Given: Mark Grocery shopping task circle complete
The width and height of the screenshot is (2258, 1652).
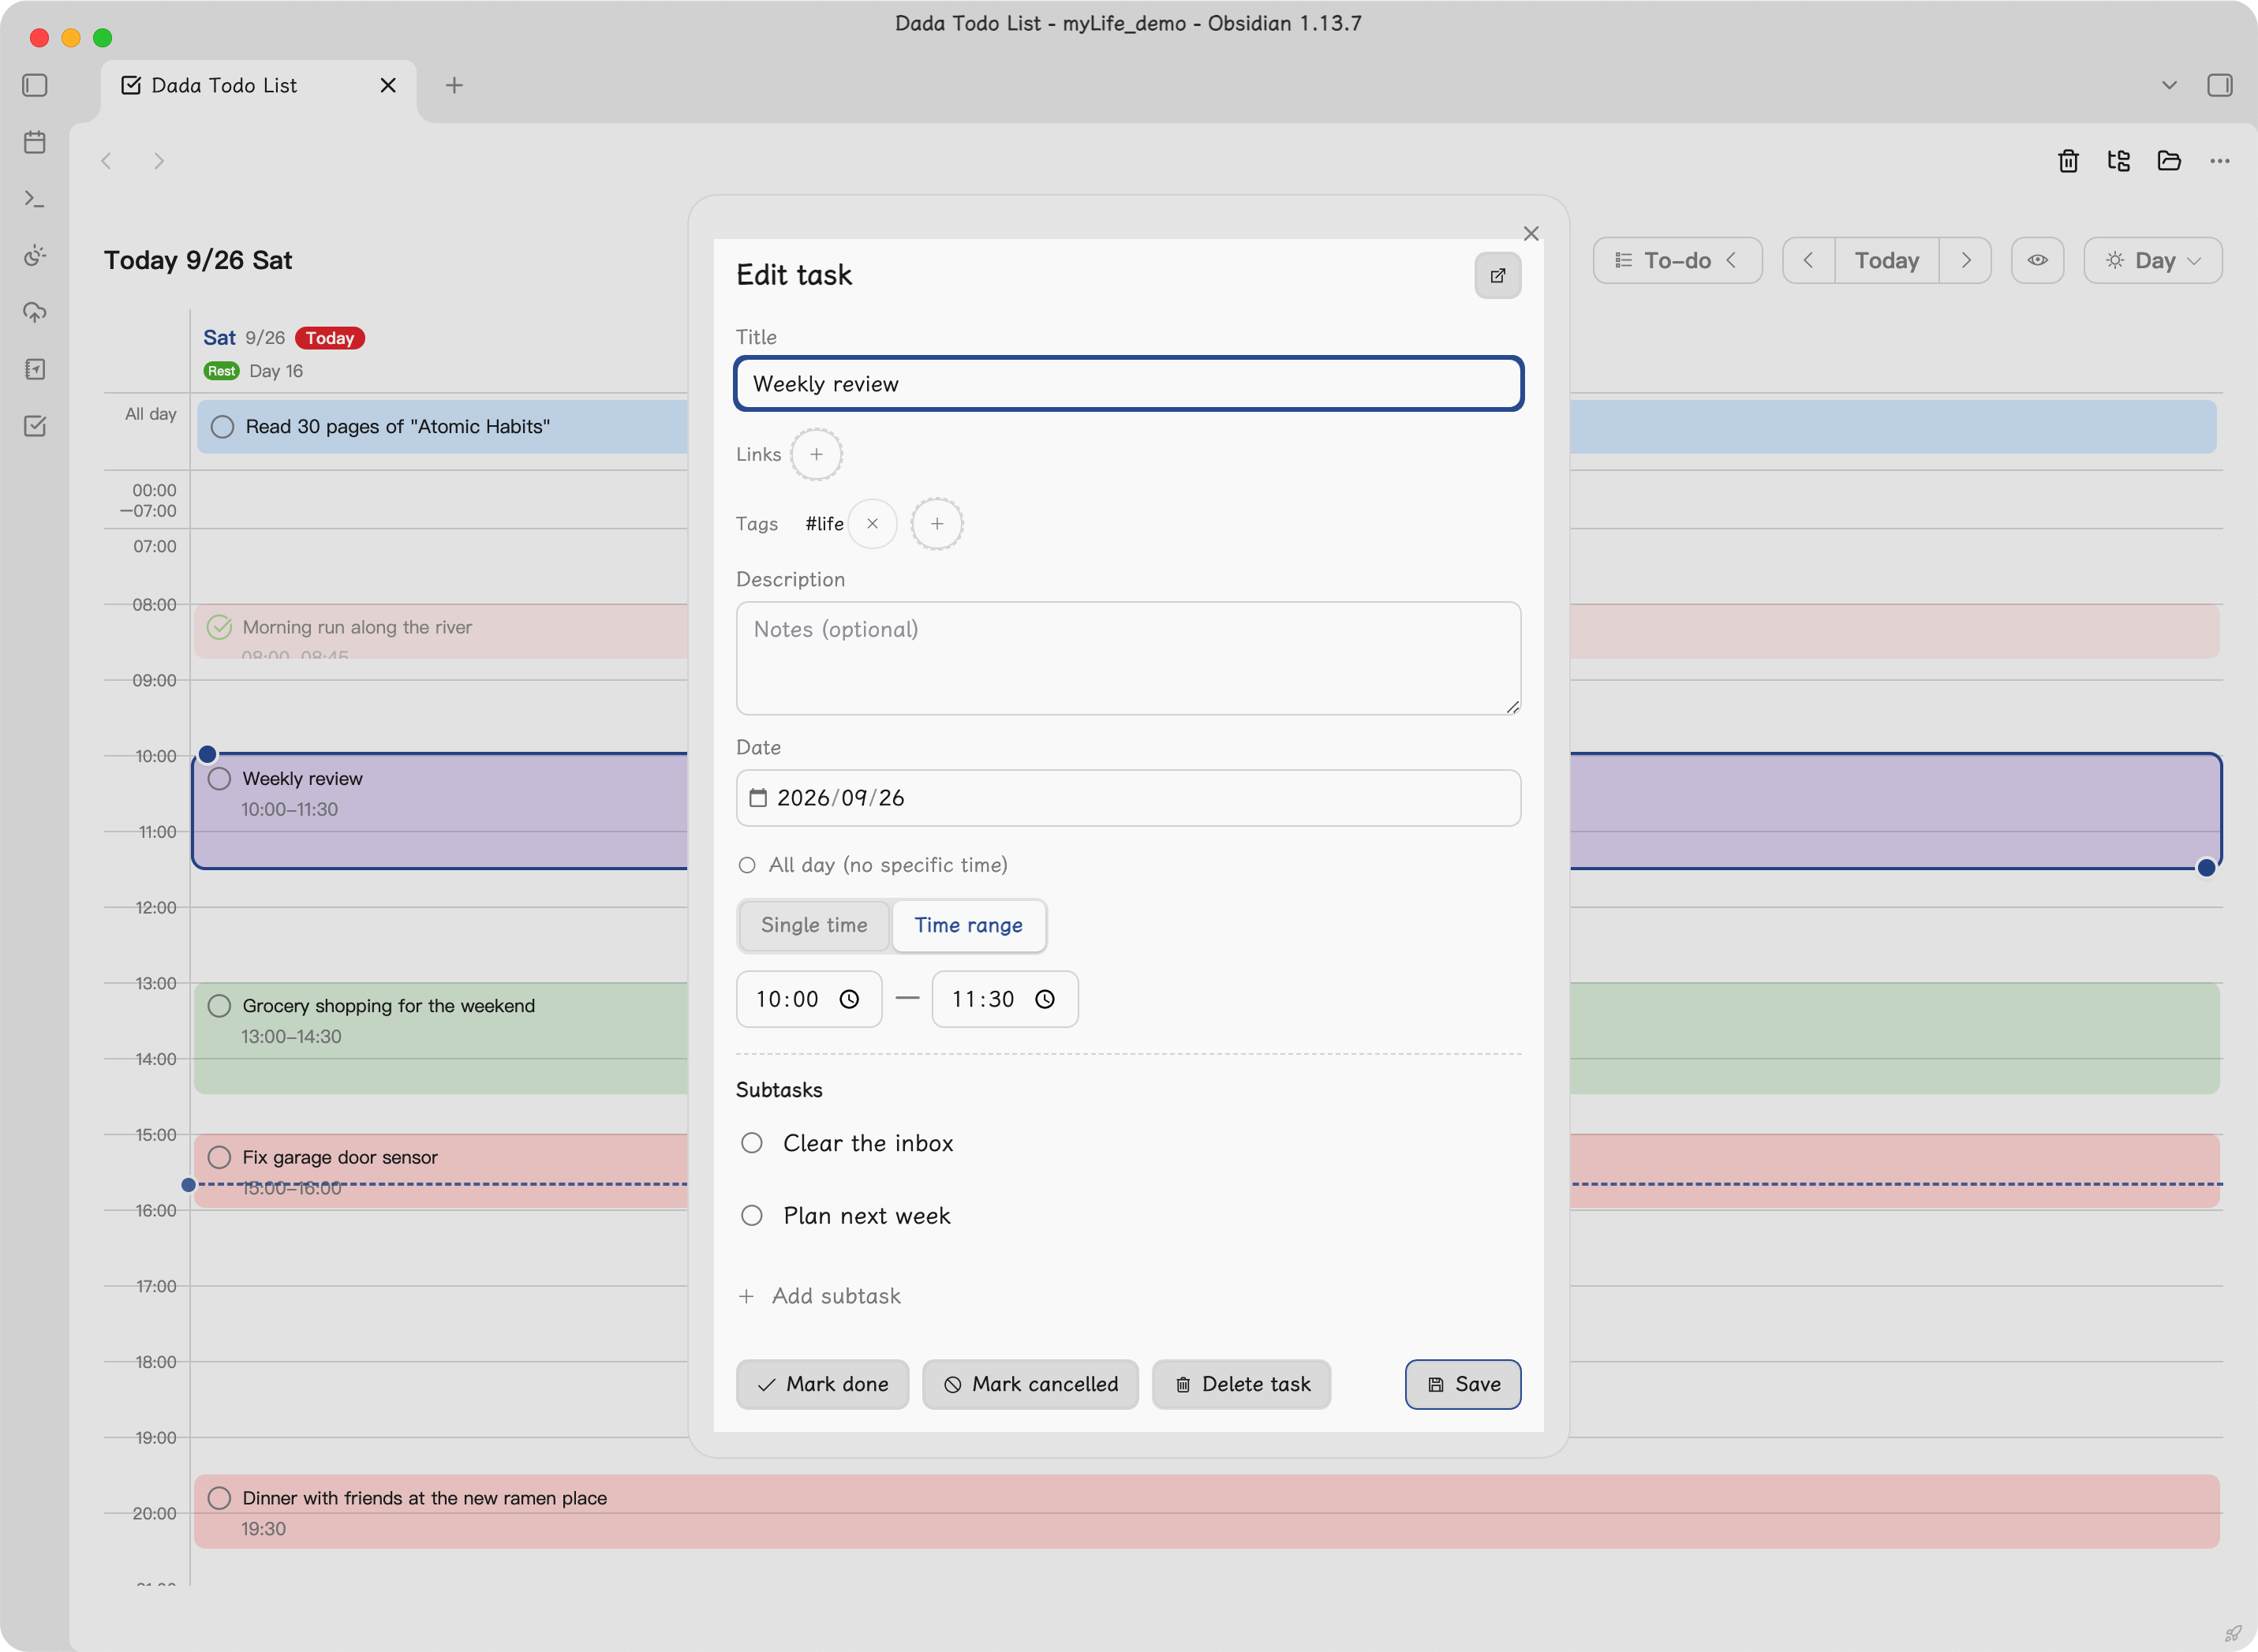Looking at the screenshot, I should 219,1006.
